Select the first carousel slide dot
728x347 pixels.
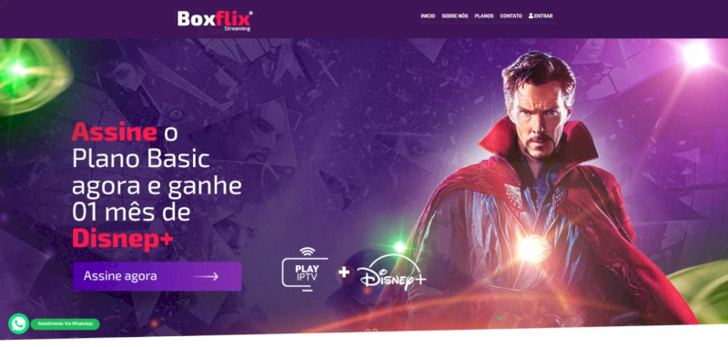coord(369,332)
